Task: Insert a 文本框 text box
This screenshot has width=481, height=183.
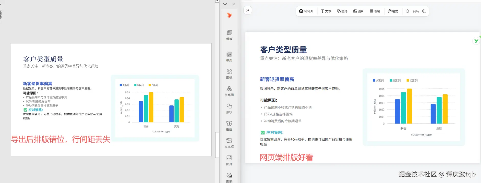Action: tap(229, 143)
